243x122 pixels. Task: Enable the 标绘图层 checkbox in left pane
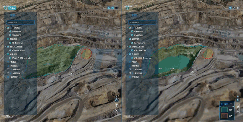coord(8,69)
